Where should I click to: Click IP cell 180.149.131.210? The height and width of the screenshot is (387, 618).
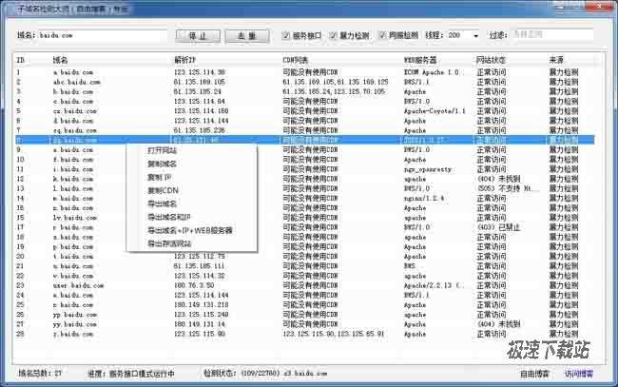click(201, 305)
